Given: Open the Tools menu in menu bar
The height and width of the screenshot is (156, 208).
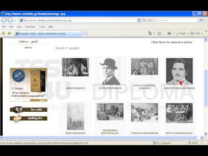Looking at the screenshot, I should point(42,27).
